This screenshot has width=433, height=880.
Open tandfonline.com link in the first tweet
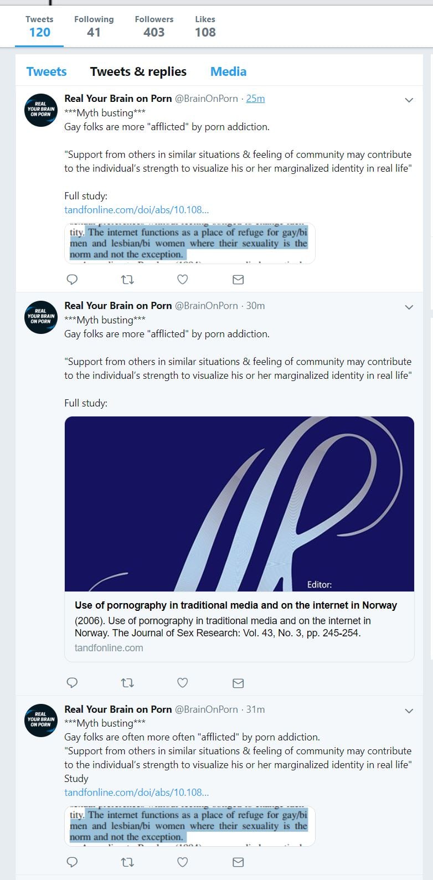(x=137, y=210)
